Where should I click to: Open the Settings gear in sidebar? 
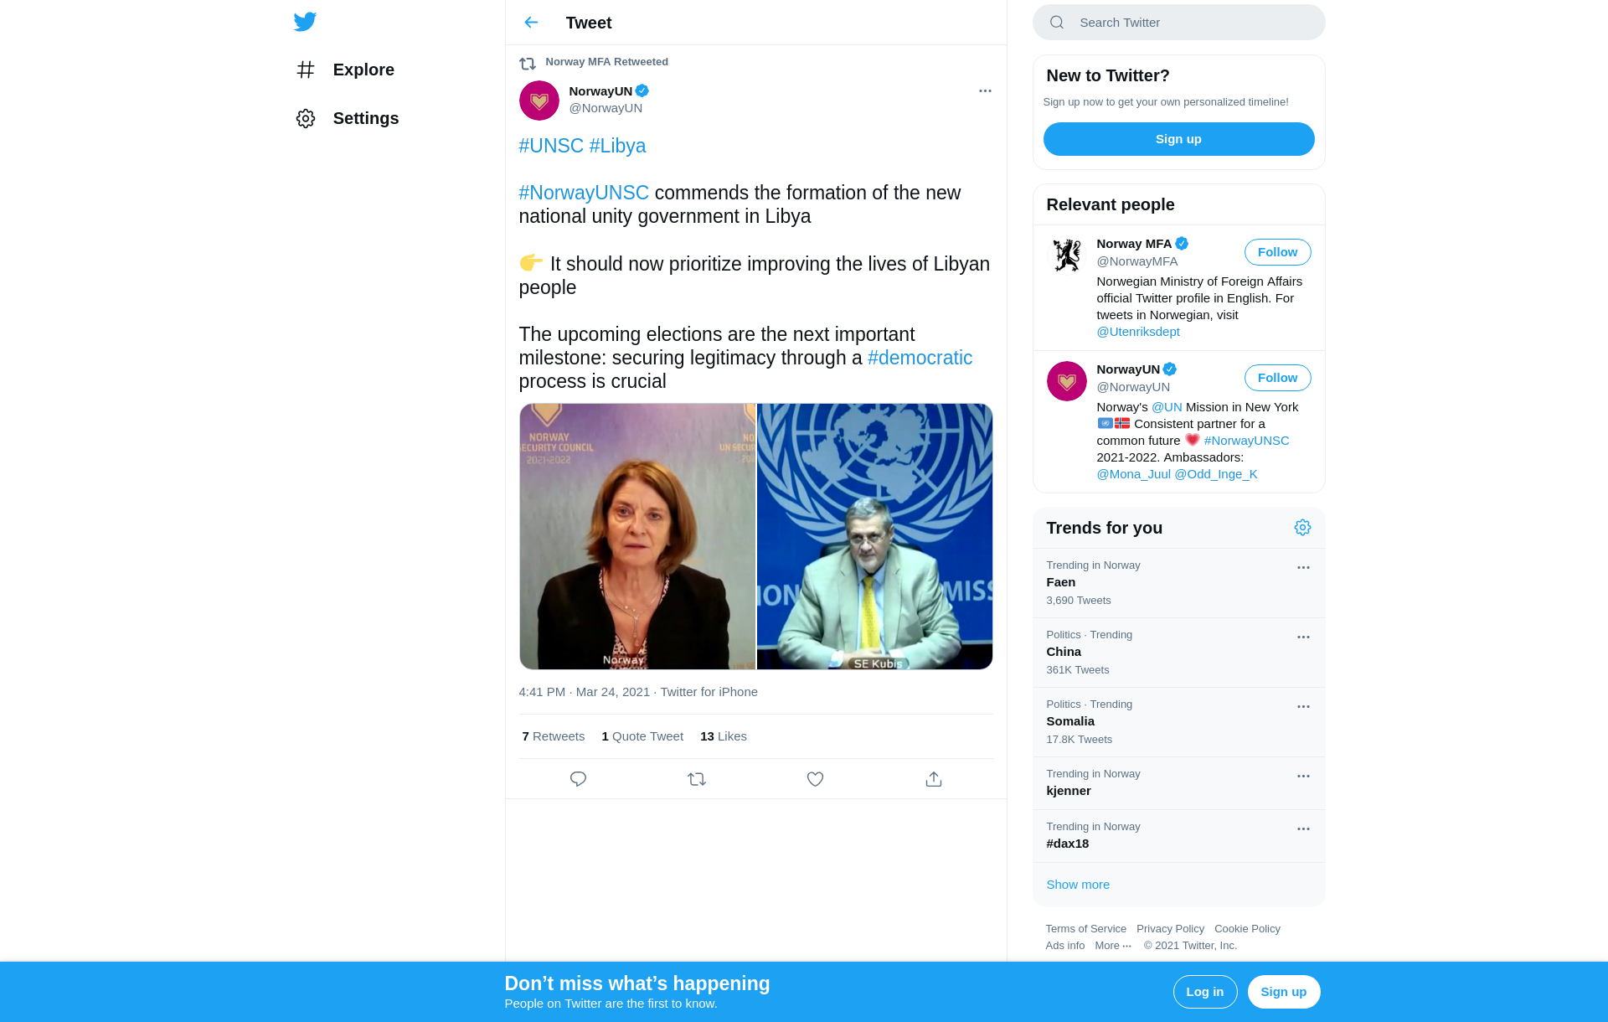306,118
